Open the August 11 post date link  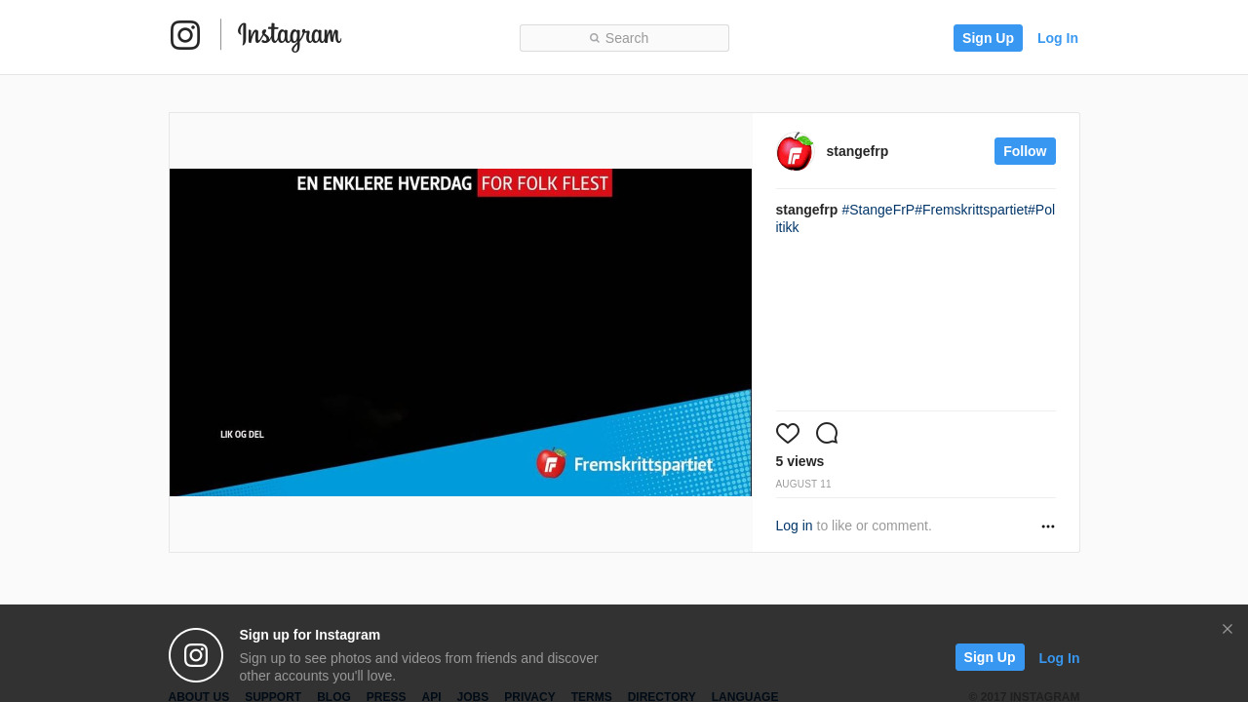coord(803,485)
